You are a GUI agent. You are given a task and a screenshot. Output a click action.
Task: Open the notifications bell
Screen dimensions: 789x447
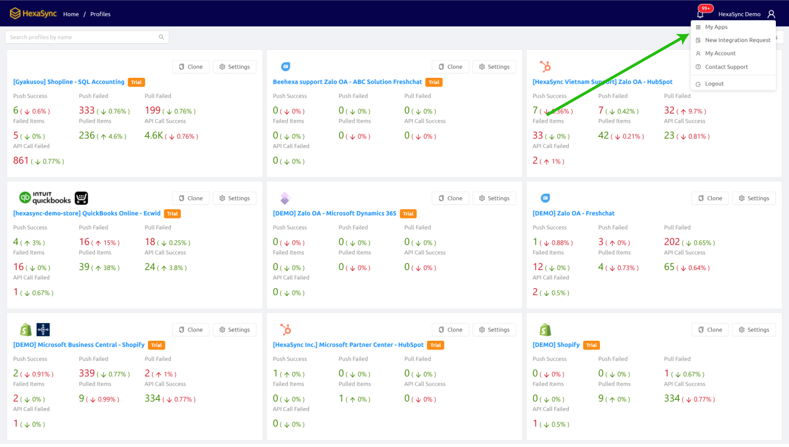(x=700, y=14)
